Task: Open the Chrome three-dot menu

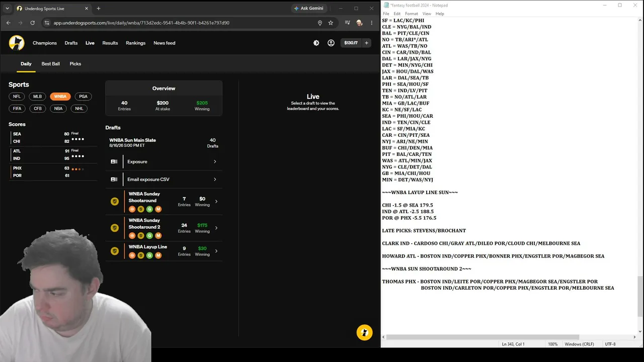Action: [372, 23]
